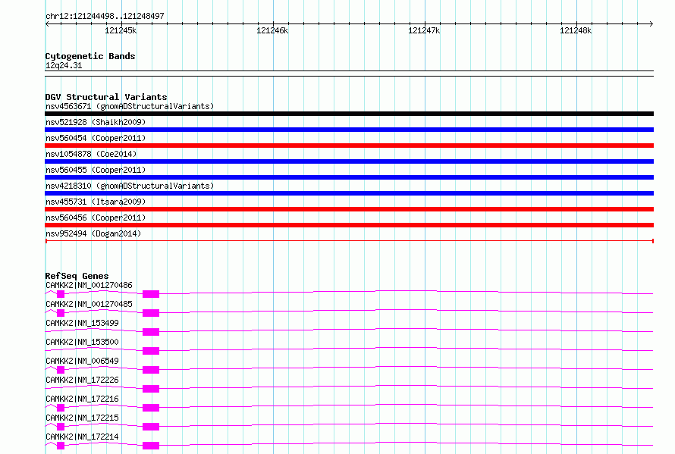Viewport: 675px width, 454px height.
Task: Click the exon box of NM_153500
Action: (x=151, y=351)
